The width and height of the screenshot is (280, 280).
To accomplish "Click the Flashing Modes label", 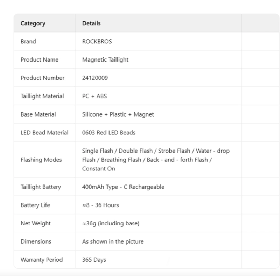I will point(41,160).
